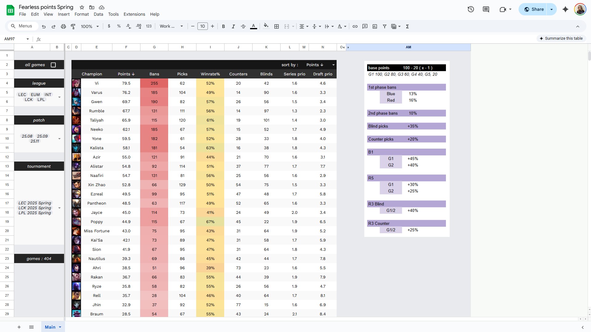Click the Insert link icon
This screenshot has height=332, width=591.
[355, 26]
